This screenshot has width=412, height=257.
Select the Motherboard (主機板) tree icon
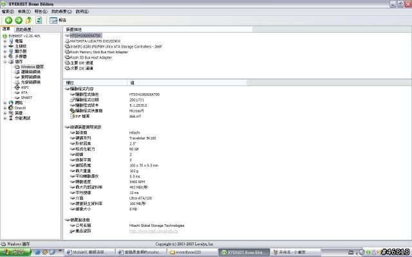pos(11,46)
